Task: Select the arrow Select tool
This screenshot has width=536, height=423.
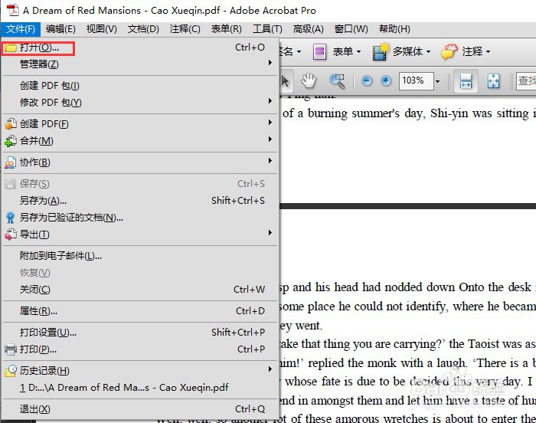Action: click(286, 80)
